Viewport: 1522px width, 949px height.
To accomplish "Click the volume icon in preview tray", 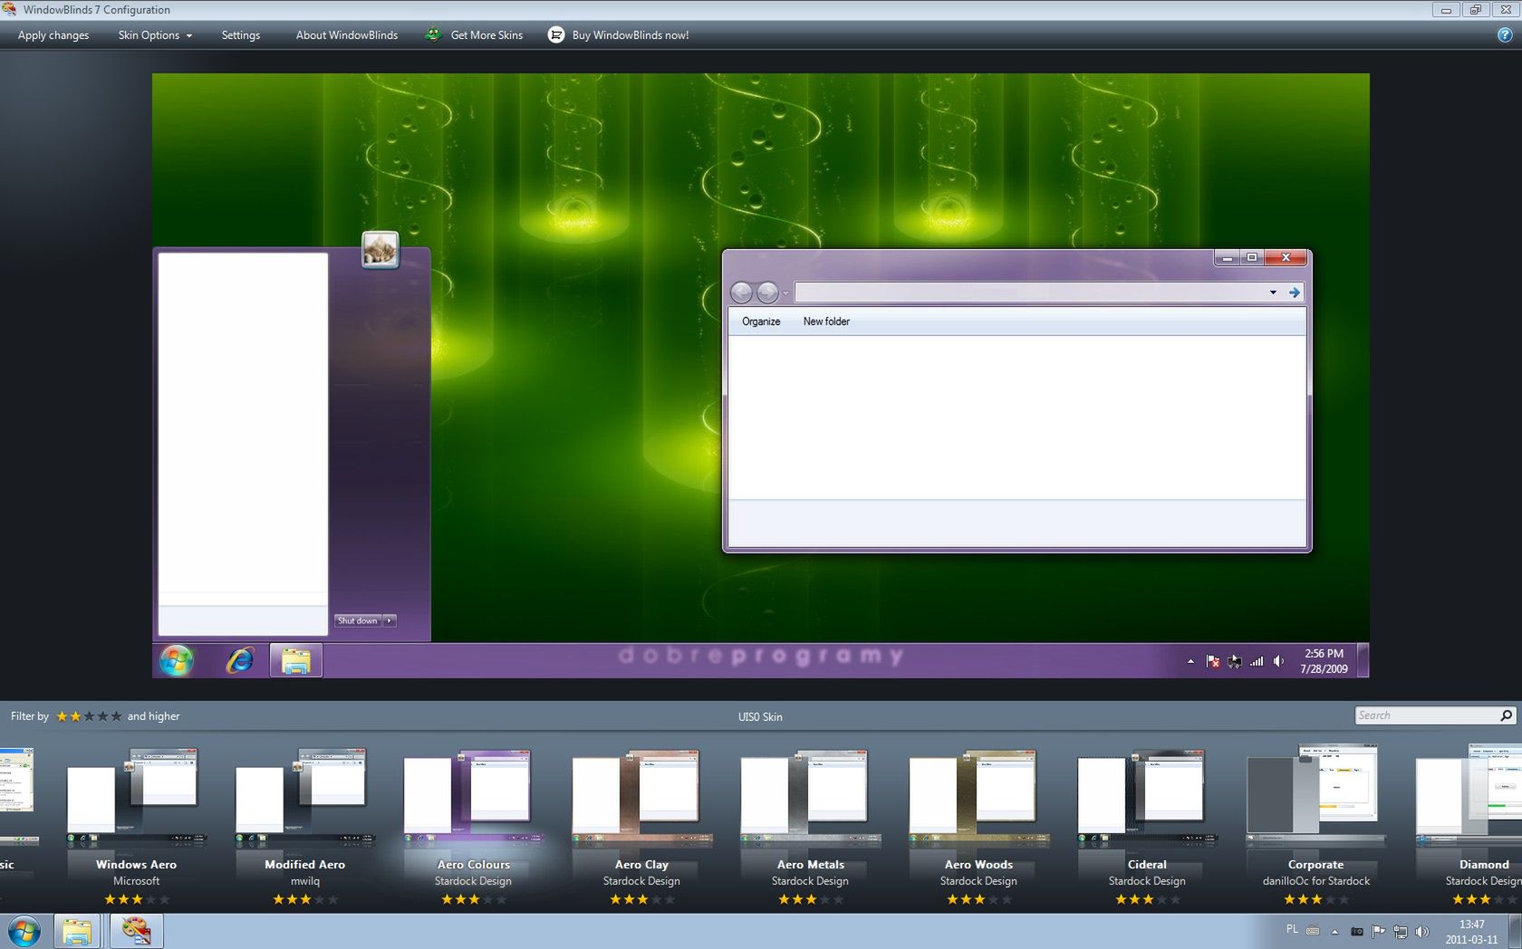I will tap(1278, 661).
